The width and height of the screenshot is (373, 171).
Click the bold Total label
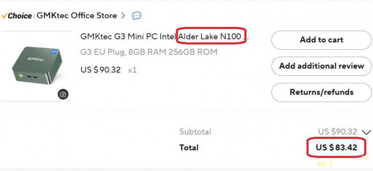(189, 147)
